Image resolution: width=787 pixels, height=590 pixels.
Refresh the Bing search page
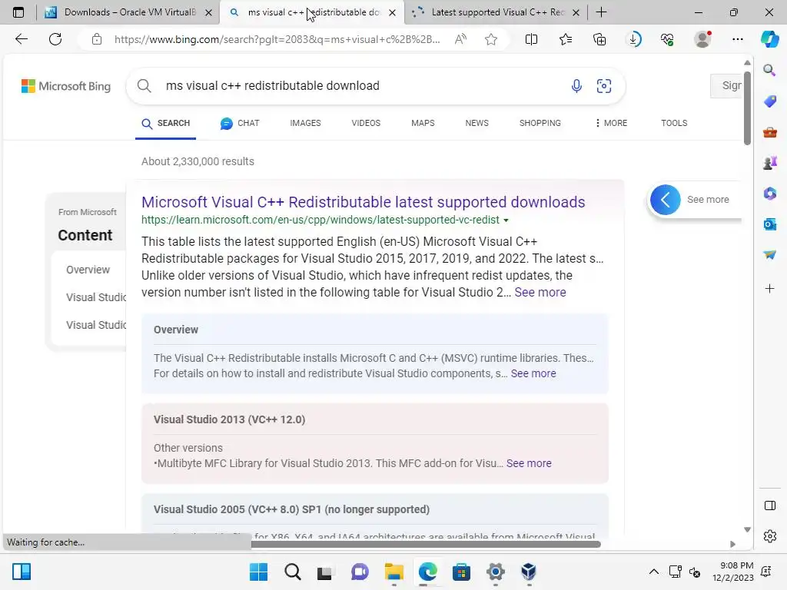pos(55,39)
